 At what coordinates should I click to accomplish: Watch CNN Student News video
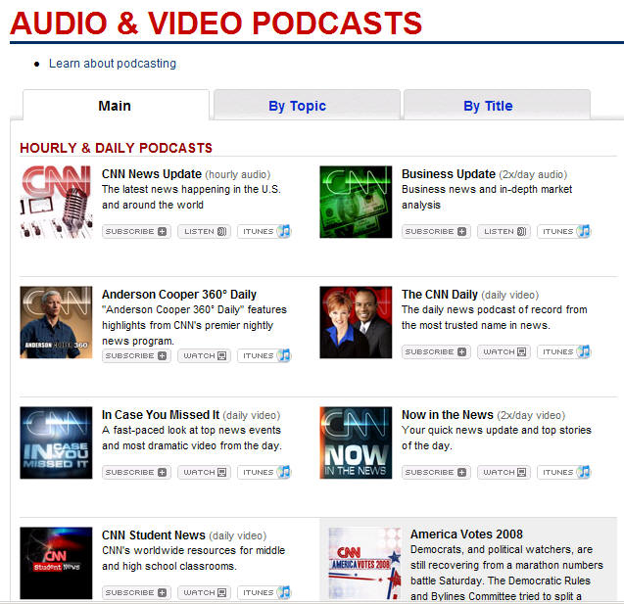(204, 592)
